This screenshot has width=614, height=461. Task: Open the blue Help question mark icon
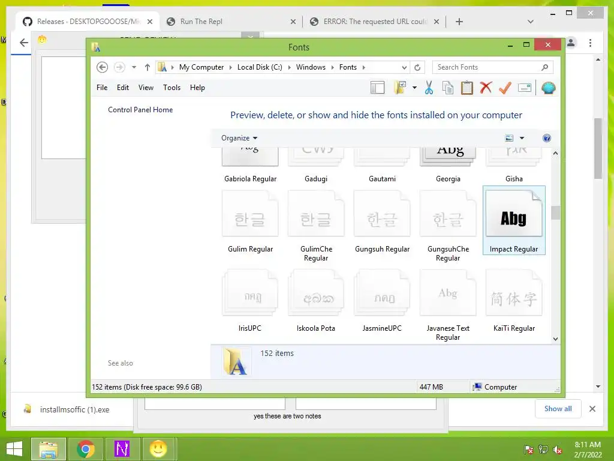[547, 138]
